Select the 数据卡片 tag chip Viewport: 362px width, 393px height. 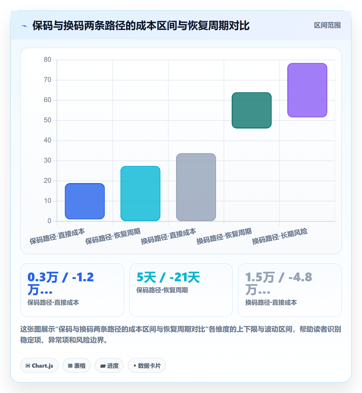coord(147,366)
